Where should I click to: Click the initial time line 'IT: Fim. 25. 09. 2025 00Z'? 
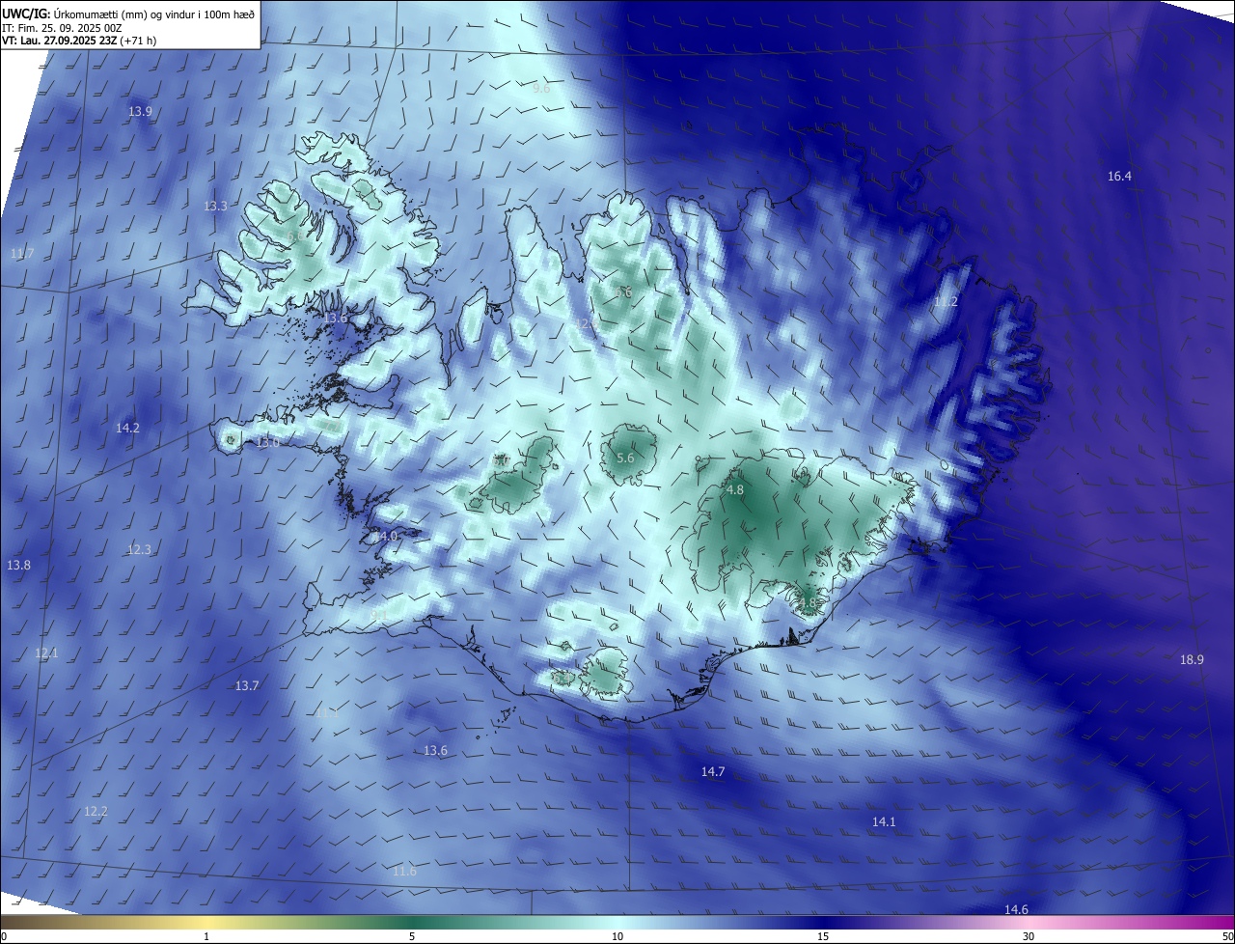(62, 27)
